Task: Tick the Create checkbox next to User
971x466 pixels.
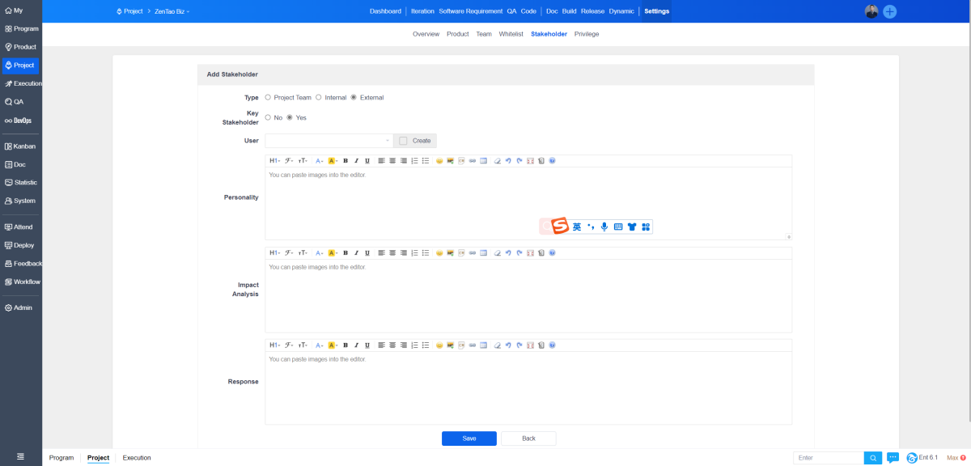Action: point(403,141)
